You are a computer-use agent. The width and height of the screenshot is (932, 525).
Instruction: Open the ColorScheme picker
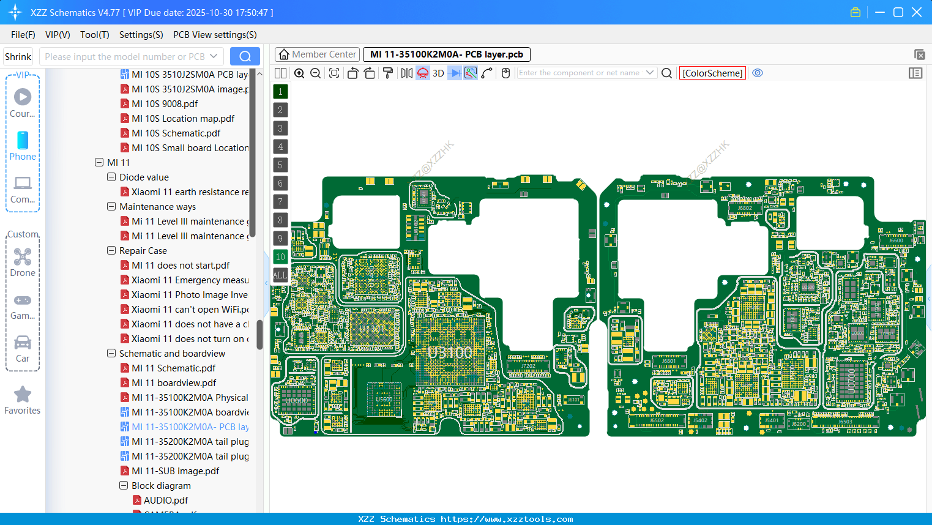click(x=712, y=73)
